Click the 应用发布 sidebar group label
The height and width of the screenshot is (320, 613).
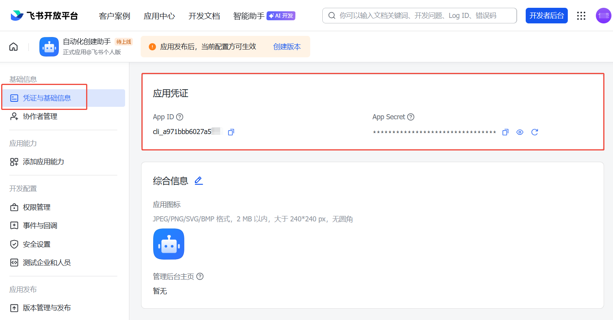[x=23, y=290]
